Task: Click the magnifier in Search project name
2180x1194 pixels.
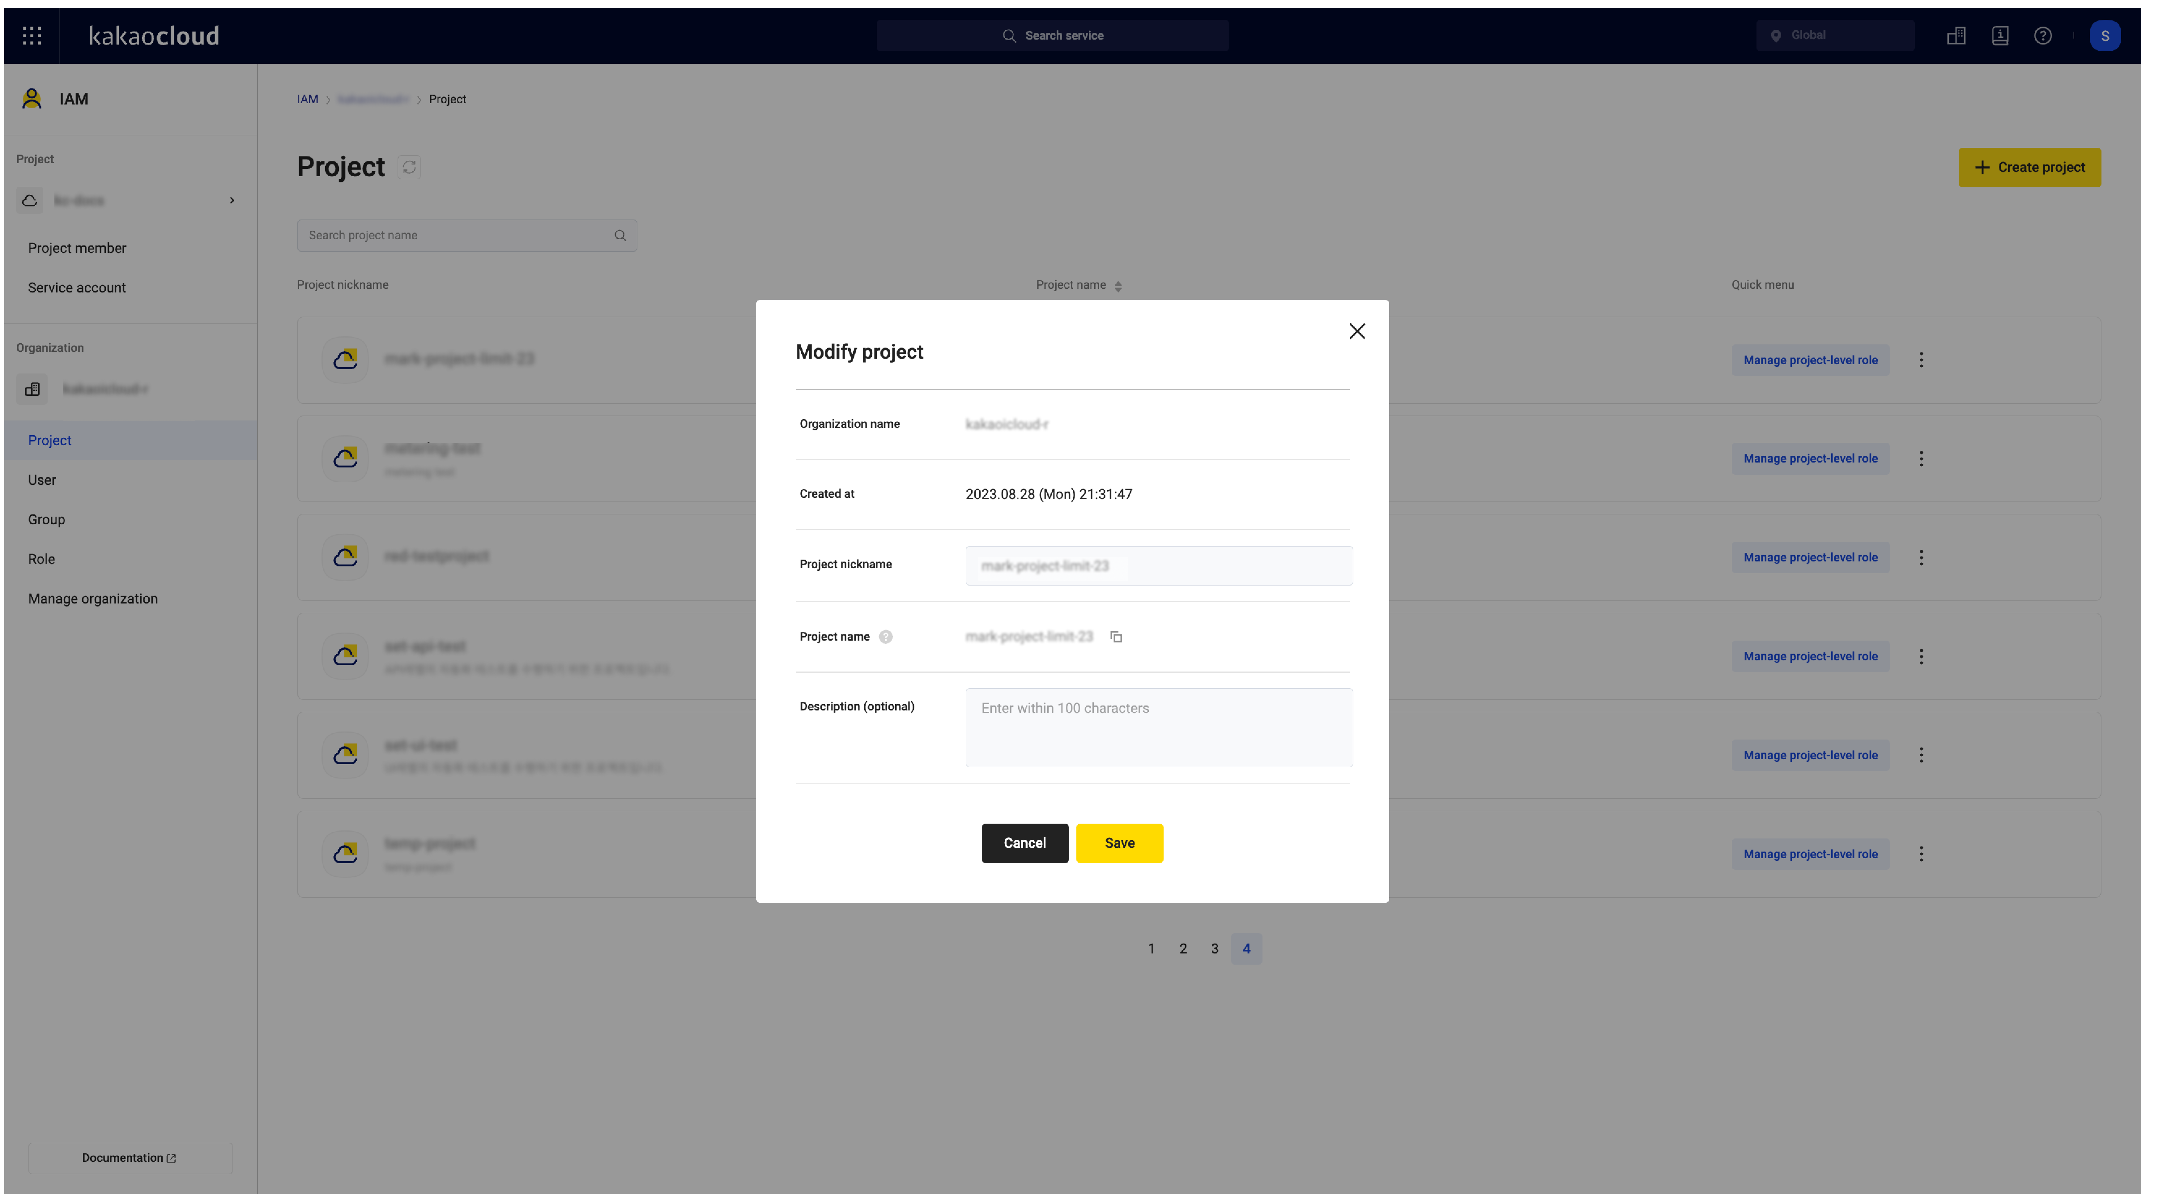Action: (620, 235)
